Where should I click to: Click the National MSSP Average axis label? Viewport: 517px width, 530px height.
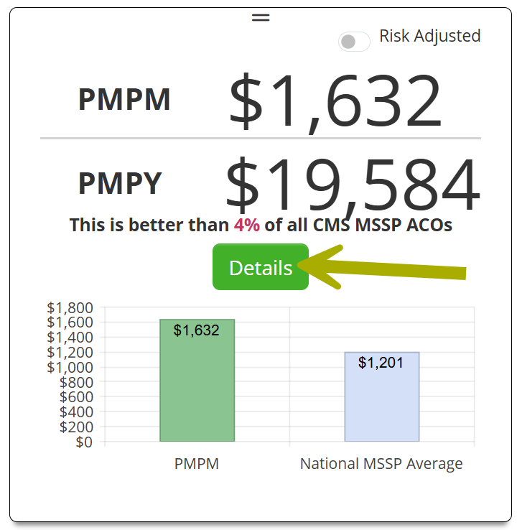[381, 464]
